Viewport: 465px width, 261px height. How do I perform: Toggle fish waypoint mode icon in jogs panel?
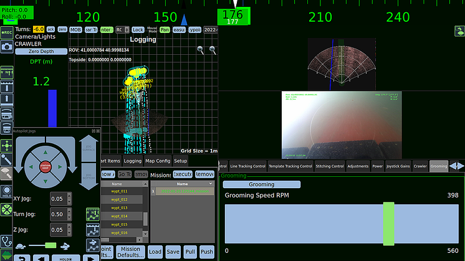coord(92,245)
